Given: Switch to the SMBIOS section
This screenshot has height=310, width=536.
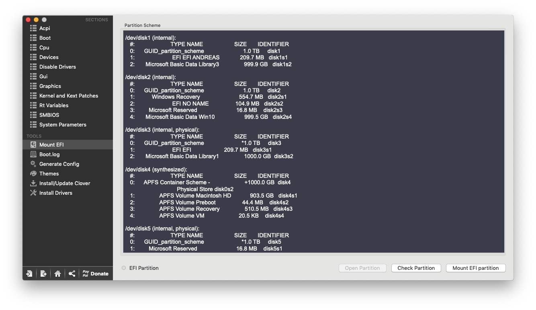Looking at the screenshot, I should tap(49, 115).
